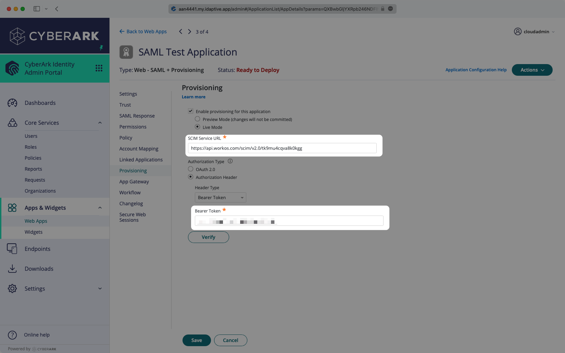The width and height of the screenshot is (565, 353).
Task: Open the app switcher grid icon
Action: click(99, 68)
